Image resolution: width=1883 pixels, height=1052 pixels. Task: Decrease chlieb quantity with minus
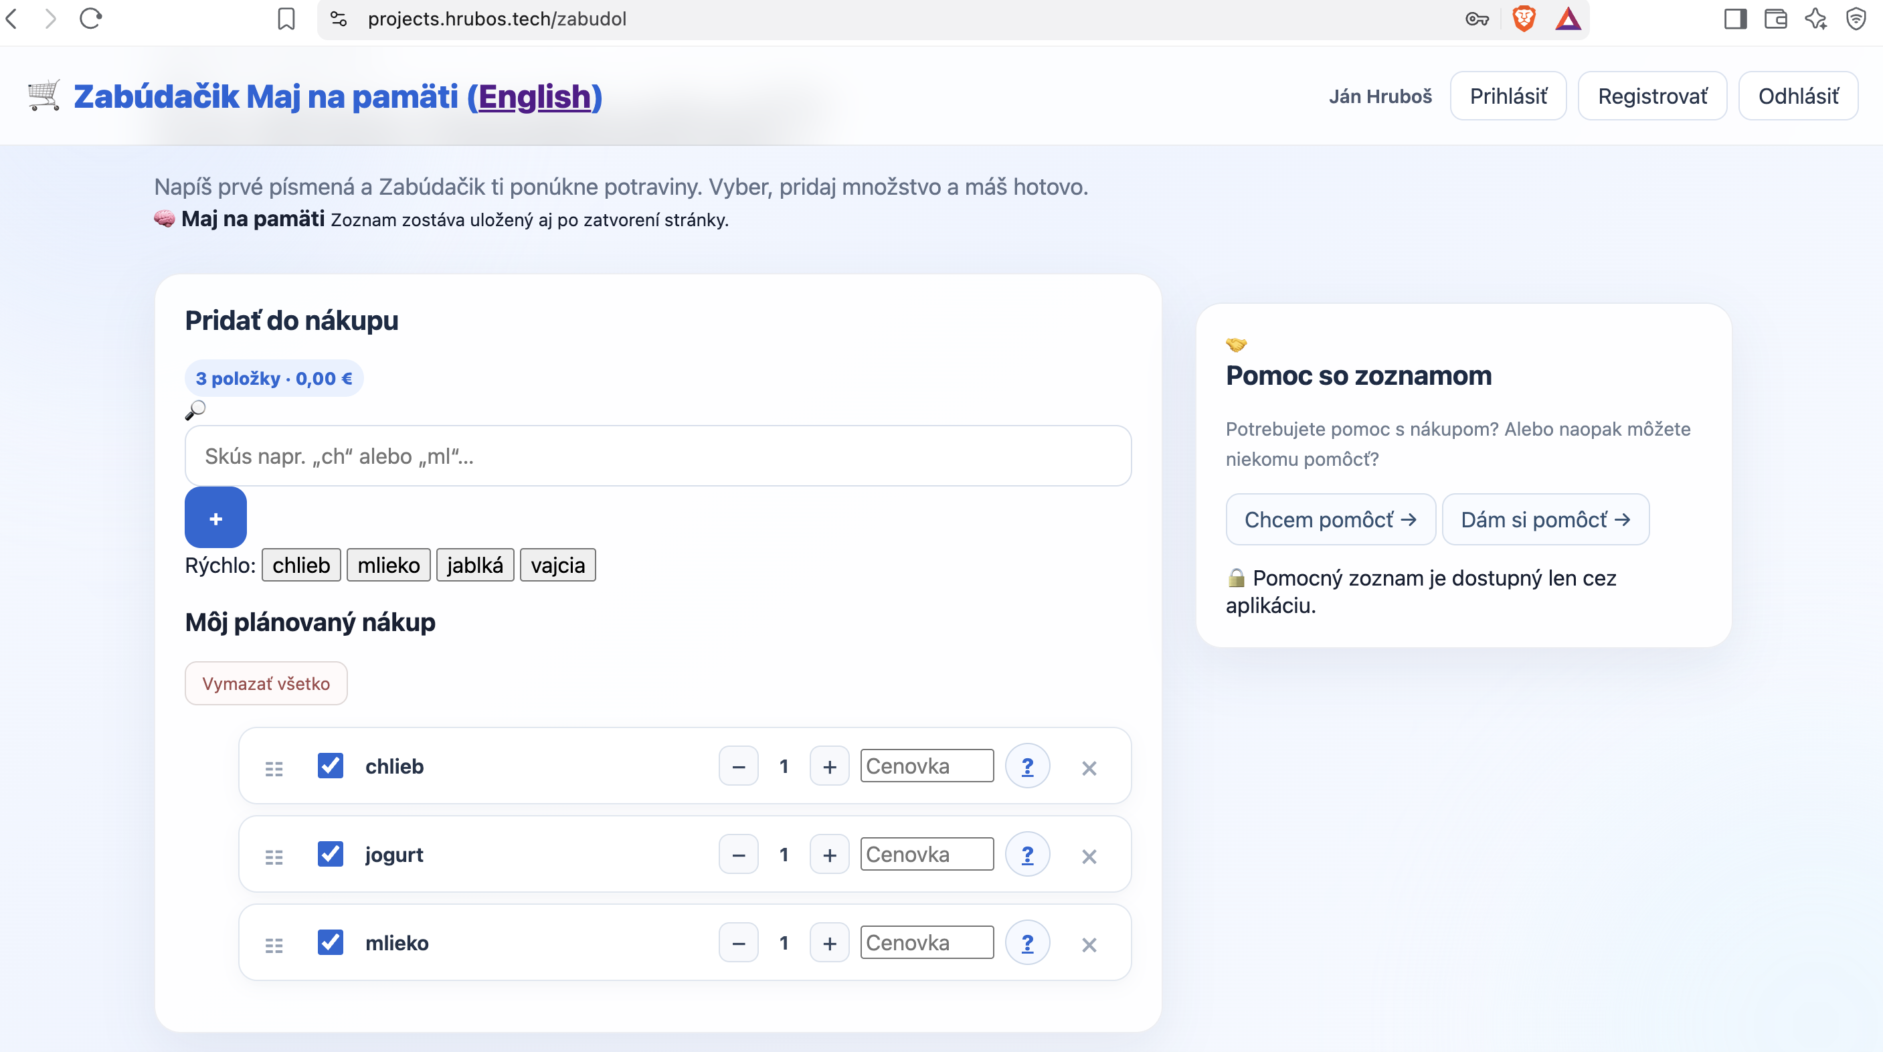[x=738, y=766]
